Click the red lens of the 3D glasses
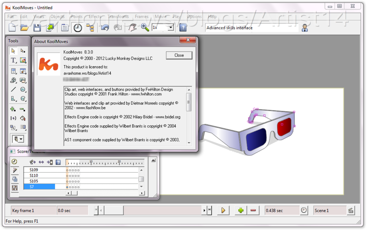The width and height of the screenshot is (367, 230). 284,127
